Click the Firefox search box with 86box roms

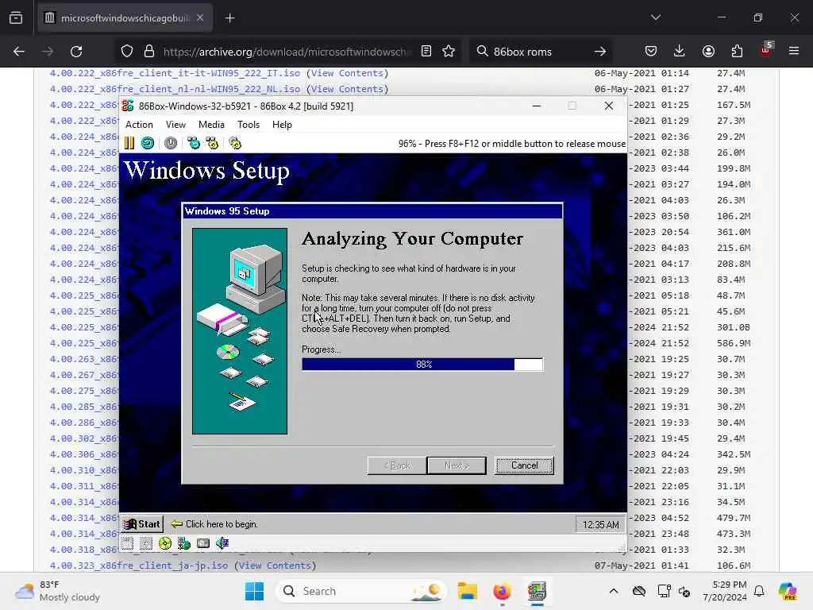click(539, 52)
